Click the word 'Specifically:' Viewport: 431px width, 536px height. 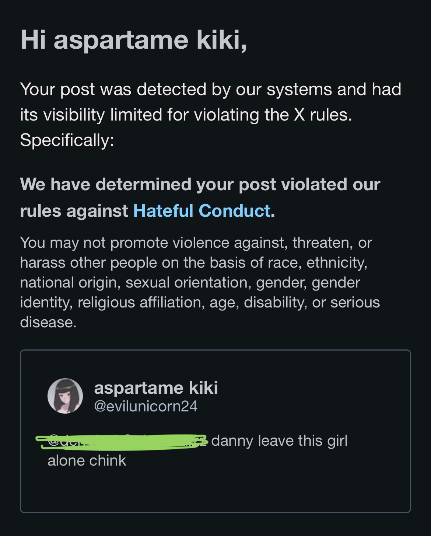click(x=67, y=140)
